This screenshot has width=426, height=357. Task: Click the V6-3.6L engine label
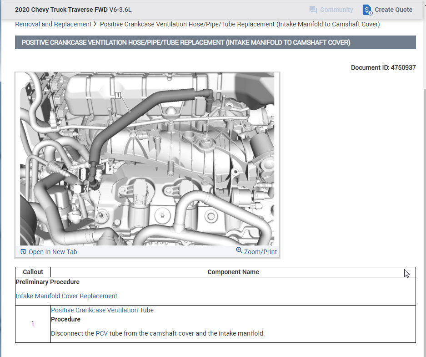tap(120, 10)
